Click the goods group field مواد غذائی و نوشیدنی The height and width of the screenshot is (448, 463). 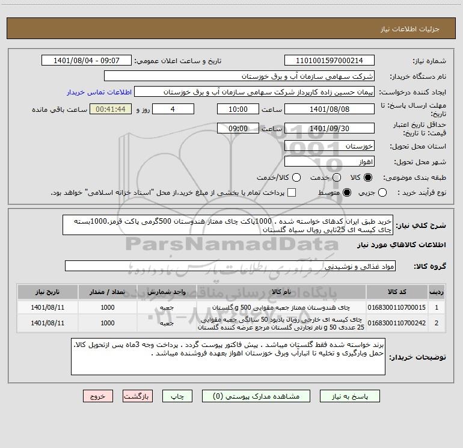tap(230, 266)
